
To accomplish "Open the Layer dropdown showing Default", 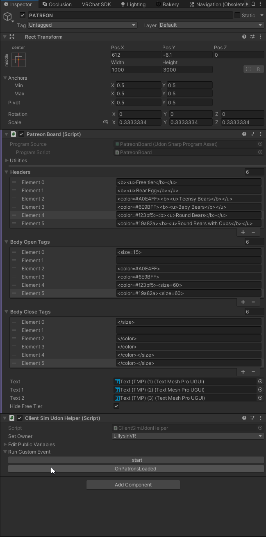I will click(x=211, y=25).
